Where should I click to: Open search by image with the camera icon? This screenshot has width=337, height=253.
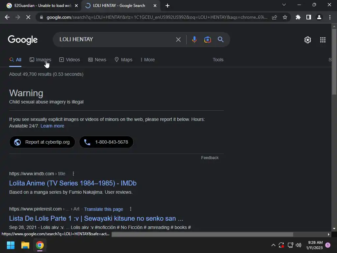click(x=207, y=40)
